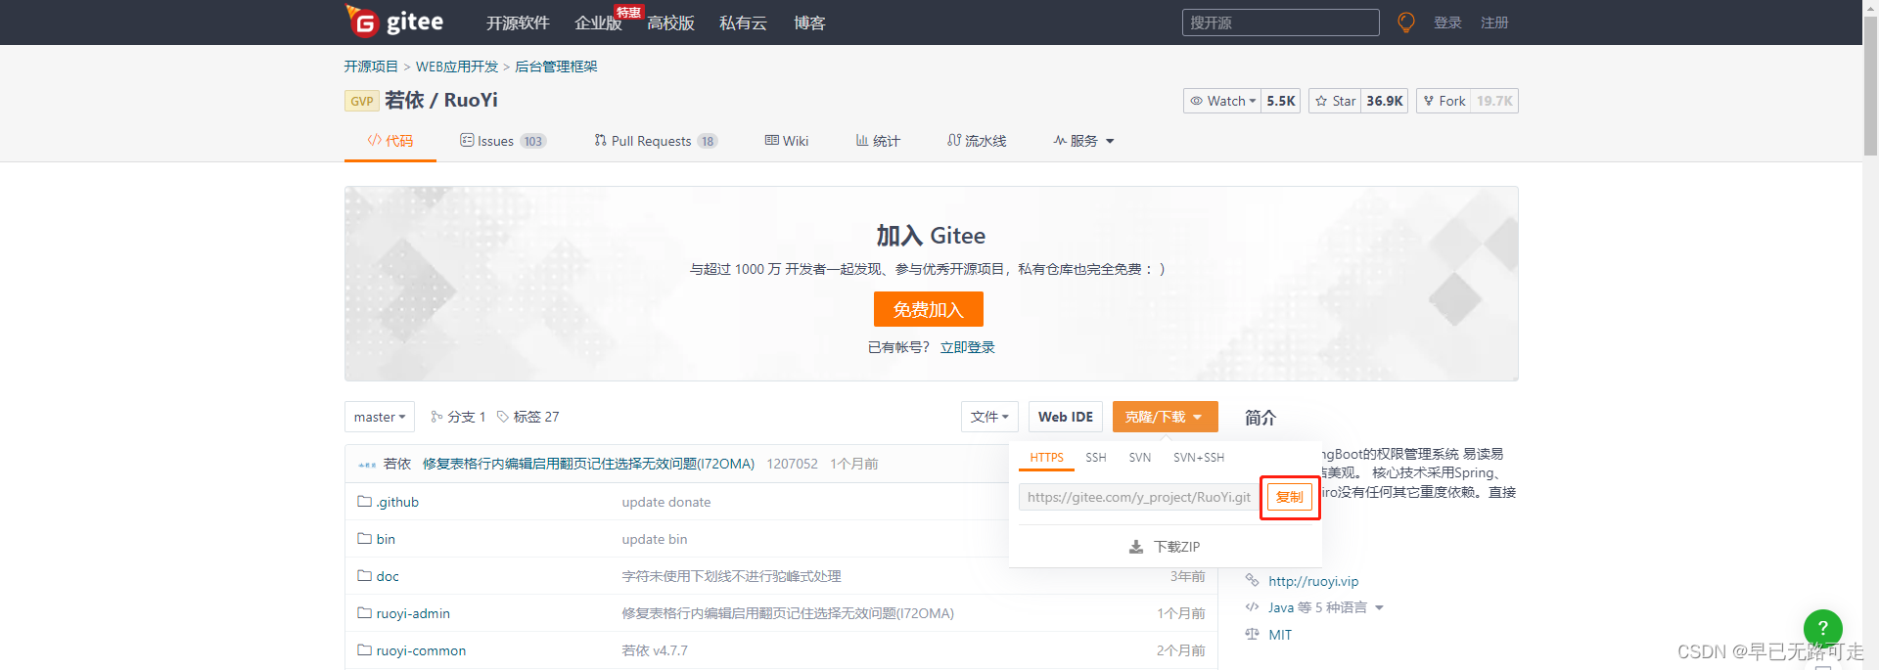Expand the Java 等 5 种语言 list
The height and width of the screenshot is (670, 1879).
[1327, 607]
